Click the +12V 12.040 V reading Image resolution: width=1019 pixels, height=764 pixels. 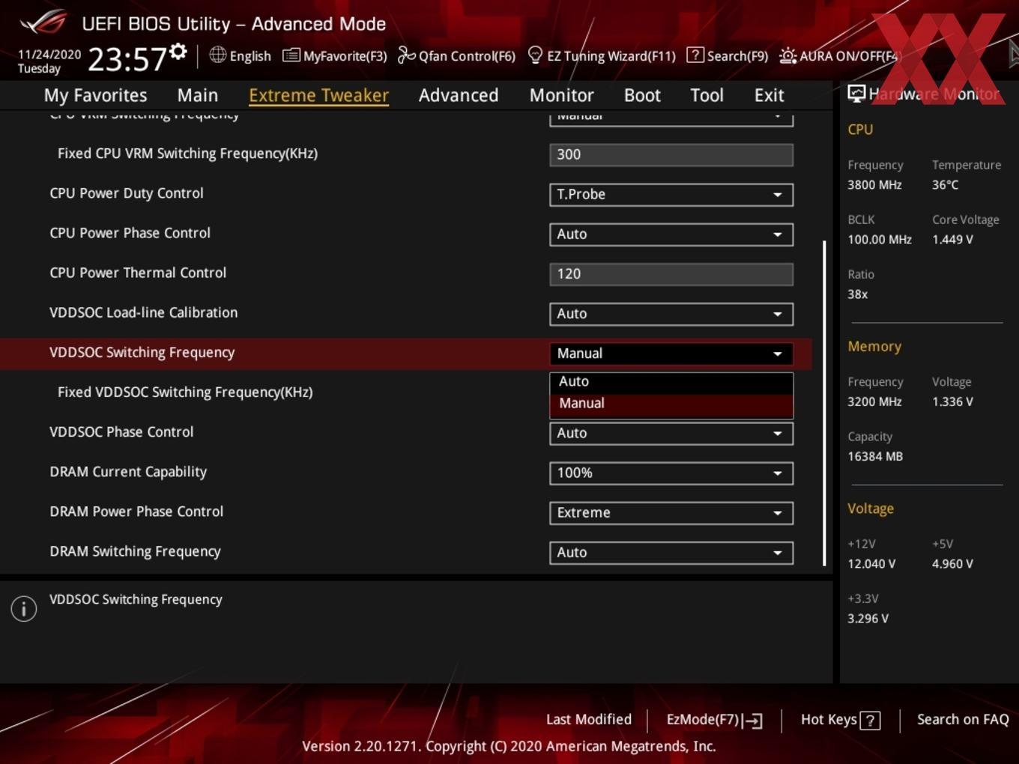[x=871, y=564]
